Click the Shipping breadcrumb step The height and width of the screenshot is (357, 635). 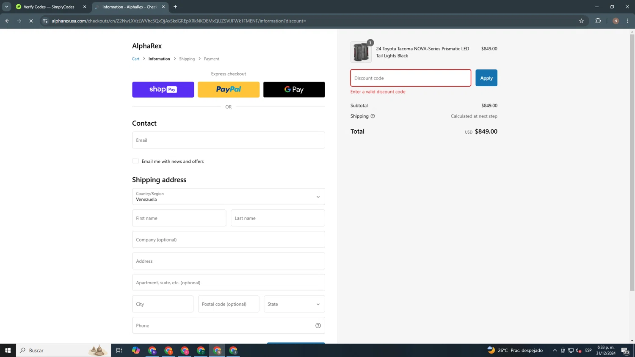(187, 59)
